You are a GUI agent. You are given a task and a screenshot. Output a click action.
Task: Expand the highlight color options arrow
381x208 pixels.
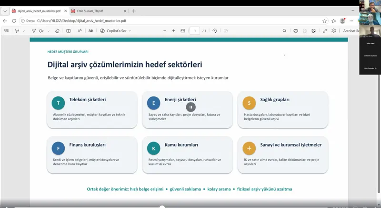23,31
